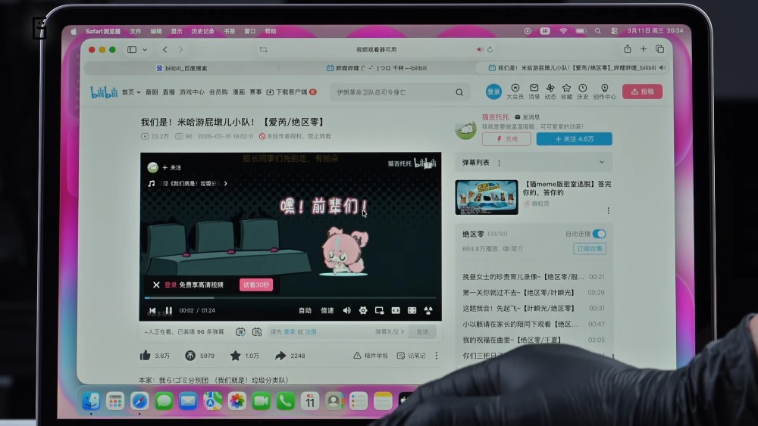Image resolution: width=758 pixels, height=426 pixels.
Task: Click Safari share icon in toolbar
Action: pos(628,49)
